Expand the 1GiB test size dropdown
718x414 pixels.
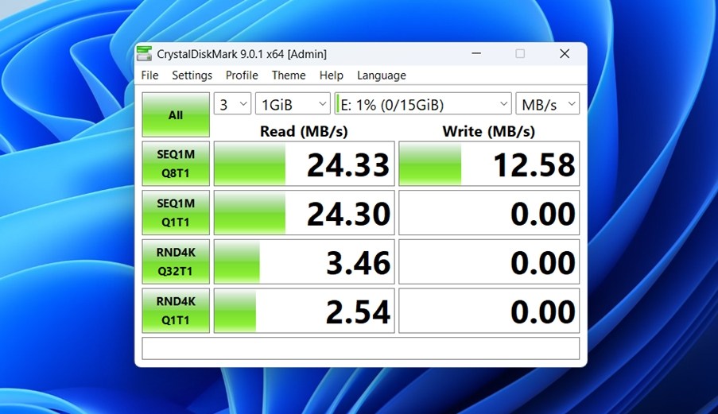tap(293, 104)
